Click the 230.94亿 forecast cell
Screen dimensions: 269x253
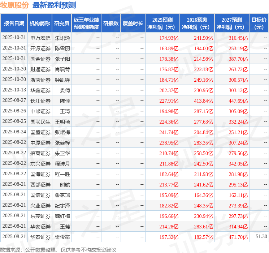click(x=204, y=216)
